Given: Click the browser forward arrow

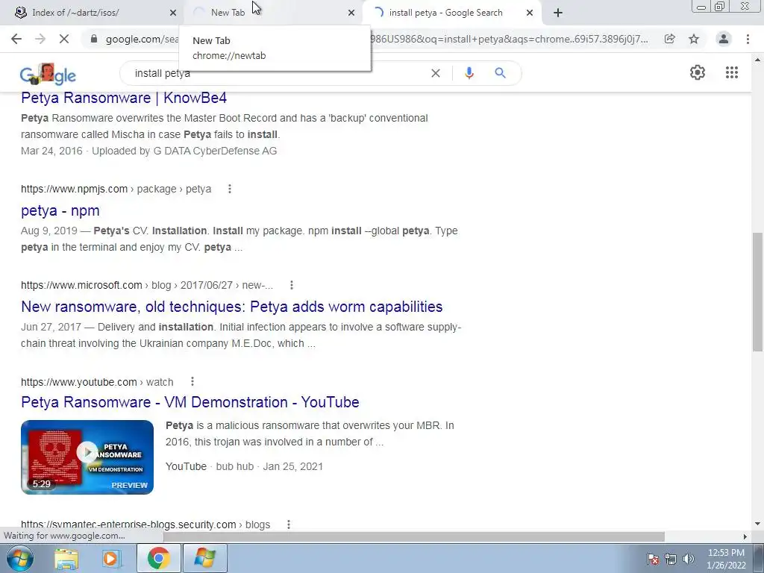Looking at the screenshot, I should (40, 39).
